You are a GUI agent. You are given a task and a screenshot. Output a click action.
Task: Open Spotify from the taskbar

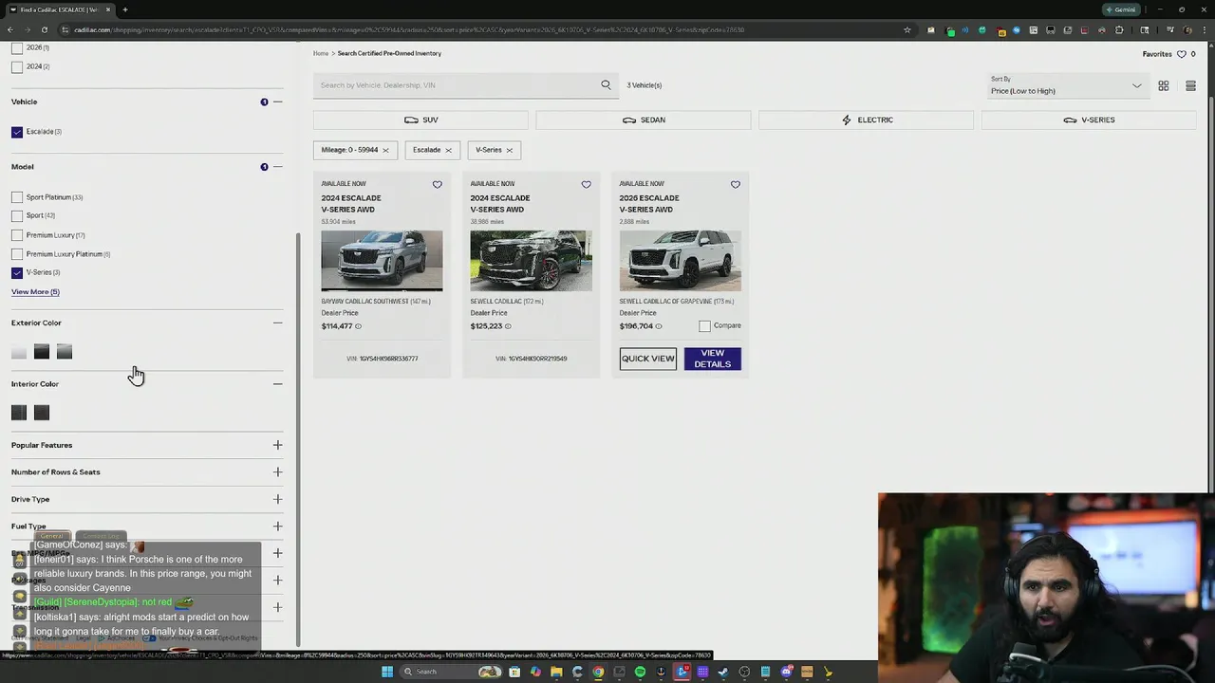click(x=640, y=672)
